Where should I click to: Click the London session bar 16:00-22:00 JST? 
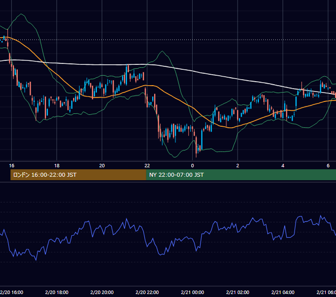click(78, 175)
